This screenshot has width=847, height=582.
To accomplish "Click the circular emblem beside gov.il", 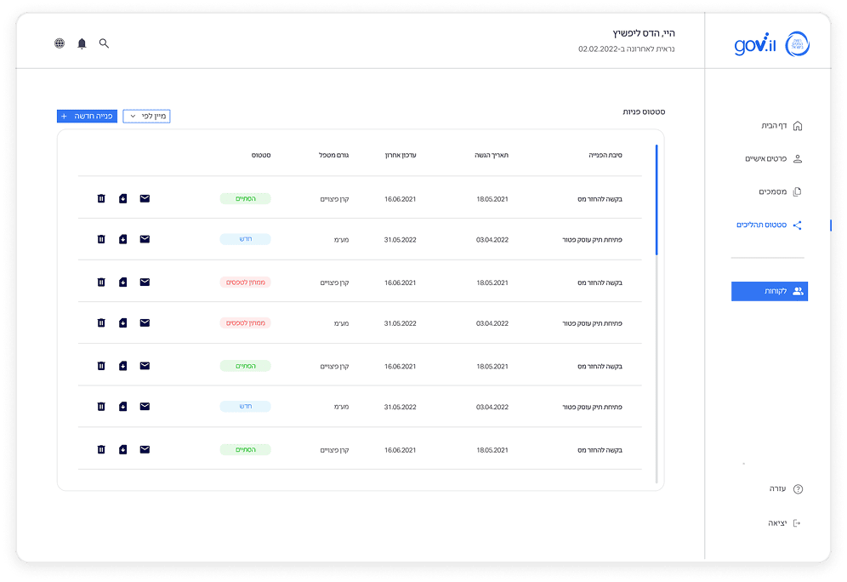I will click(798, 43).
